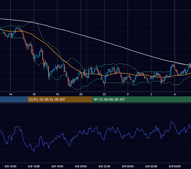The width and height of the screenshot is (191, 169).
Task: Click the 9/9 00:00 date label
Action: click(128, 166)
